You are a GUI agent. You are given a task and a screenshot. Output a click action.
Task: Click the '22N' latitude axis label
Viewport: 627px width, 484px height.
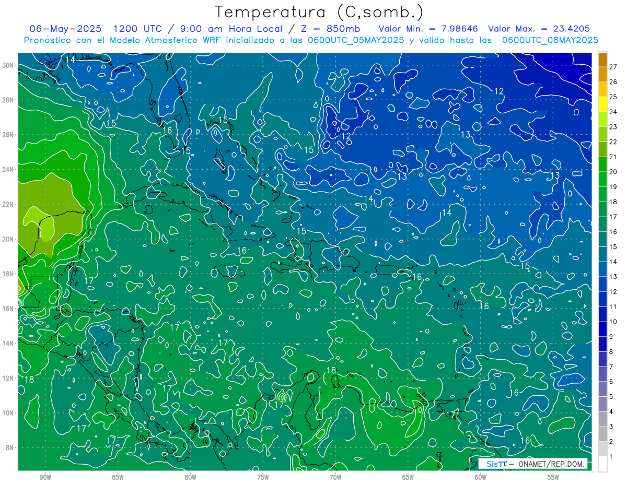click(x=8, y=204)
